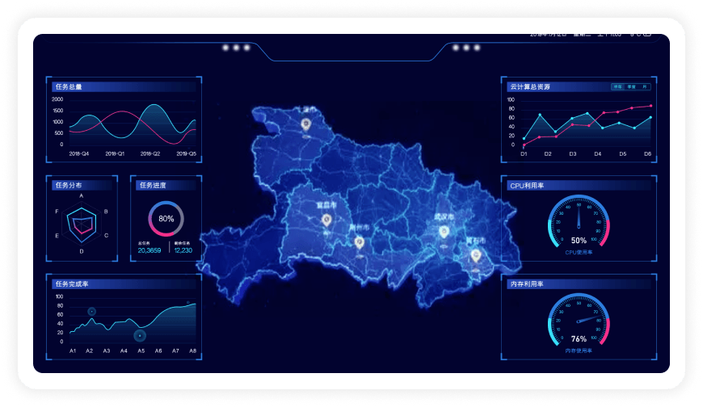Click the circled marker above A2
The image size is (703, 407).
coord(91,312)
